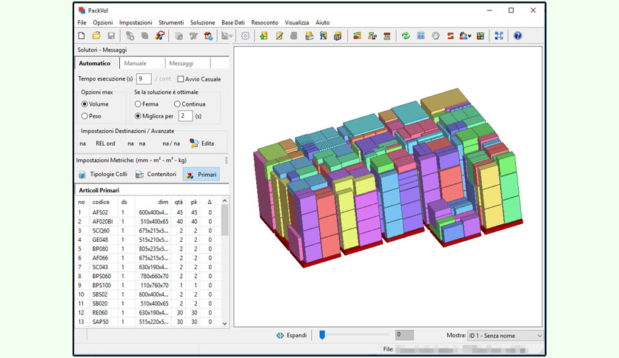Click the fit-to-view icon beside the help icon

499,36
